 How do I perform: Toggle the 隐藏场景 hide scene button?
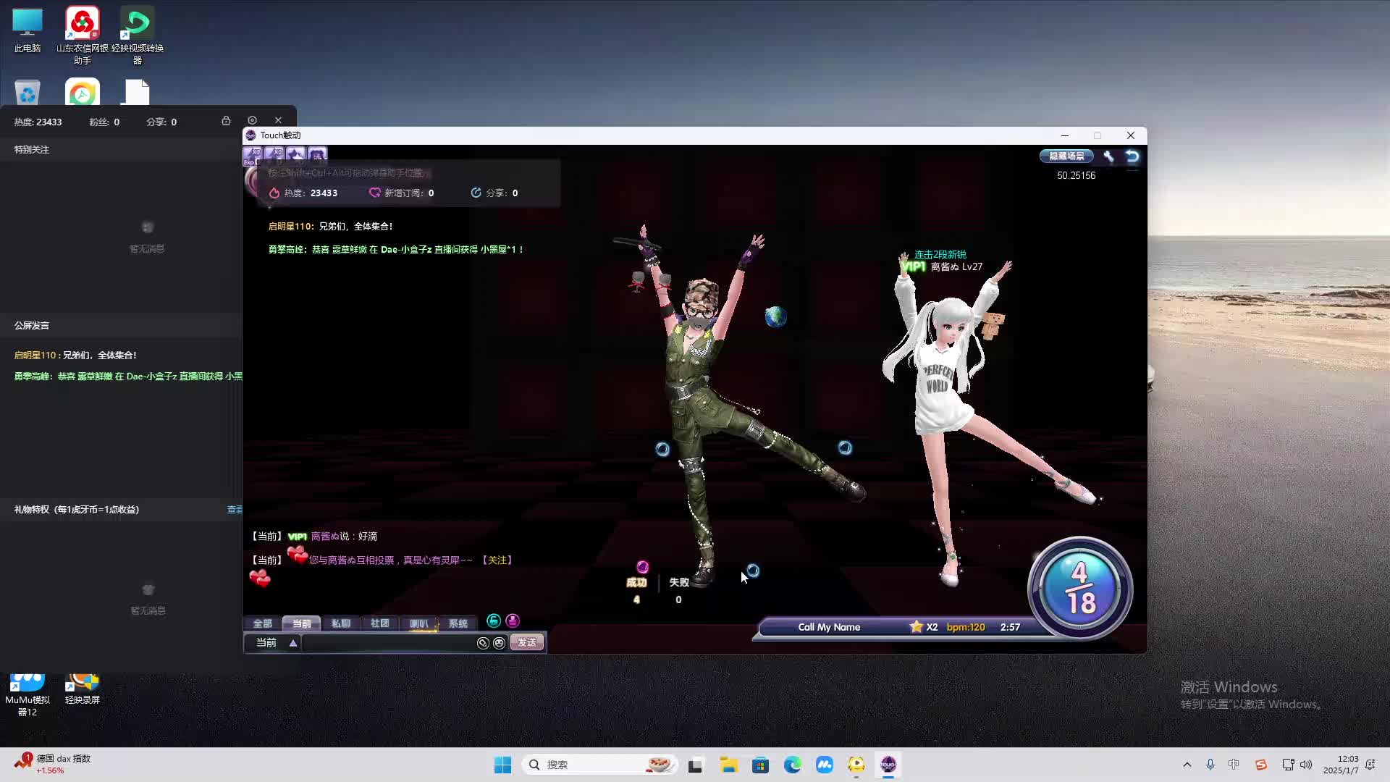click(1066, 156)
